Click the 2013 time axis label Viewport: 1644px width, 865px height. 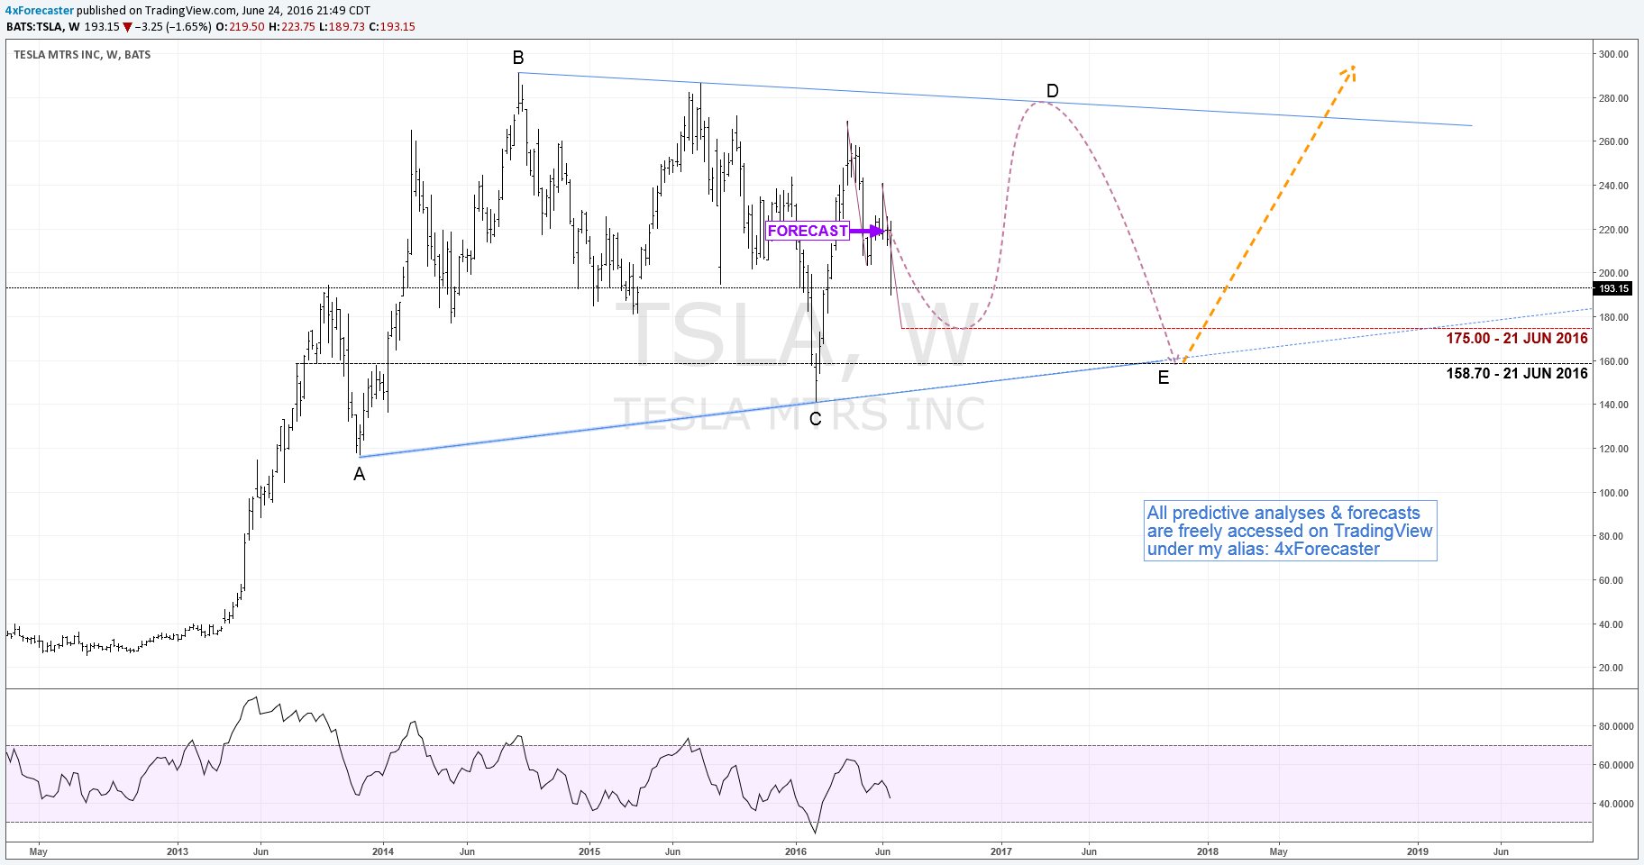pyautogui.click(x=178, y=851)
